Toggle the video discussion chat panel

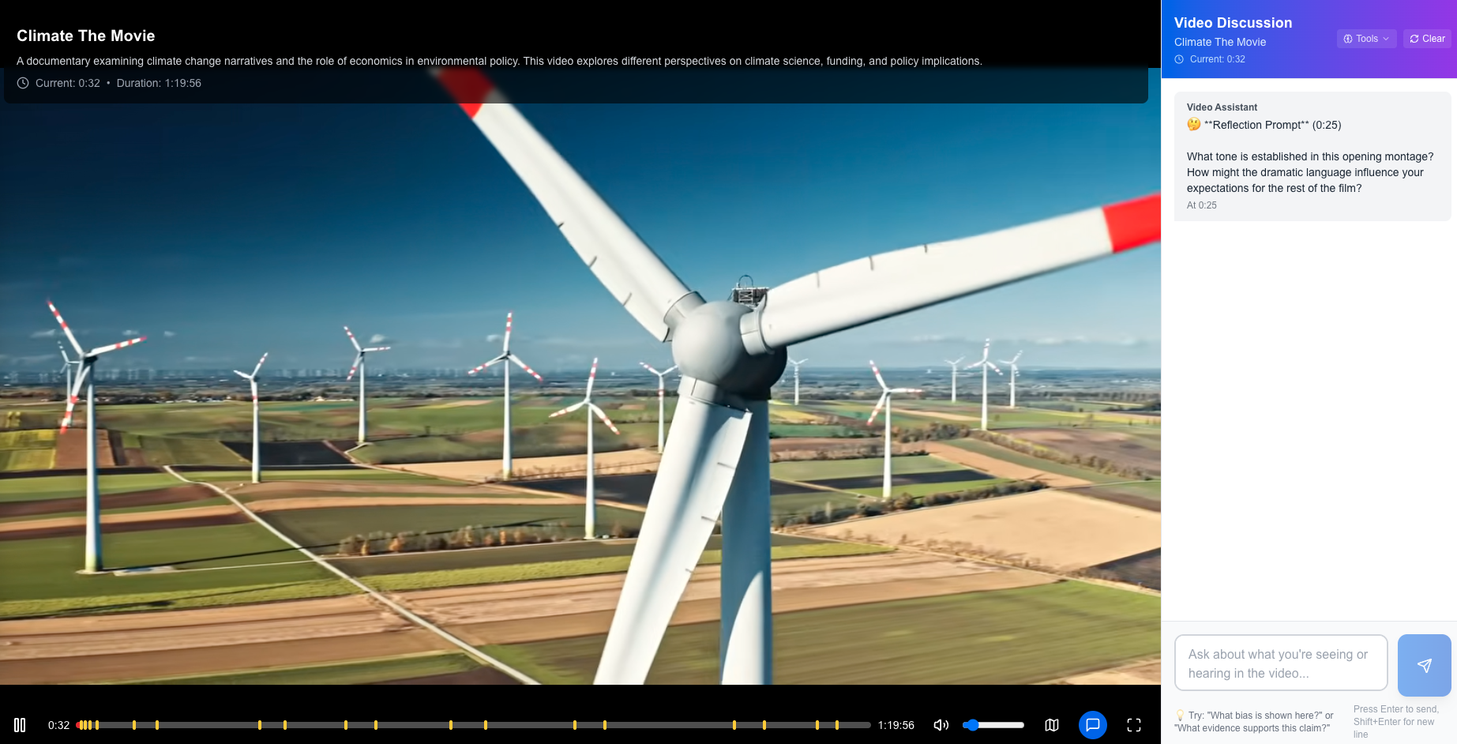click(x=1093, y=725)
